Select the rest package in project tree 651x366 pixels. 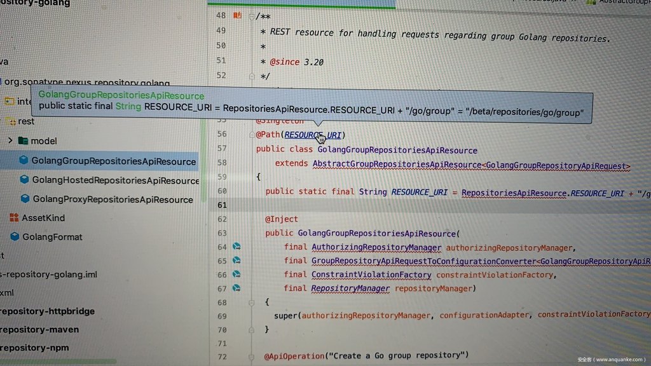(26, 121)
